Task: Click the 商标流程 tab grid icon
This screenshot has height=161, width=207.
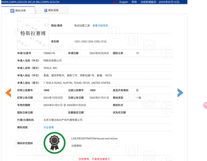Action: [45, 10]
